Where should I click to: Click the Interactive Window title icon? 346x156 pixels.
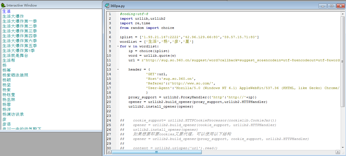(3, 5)
